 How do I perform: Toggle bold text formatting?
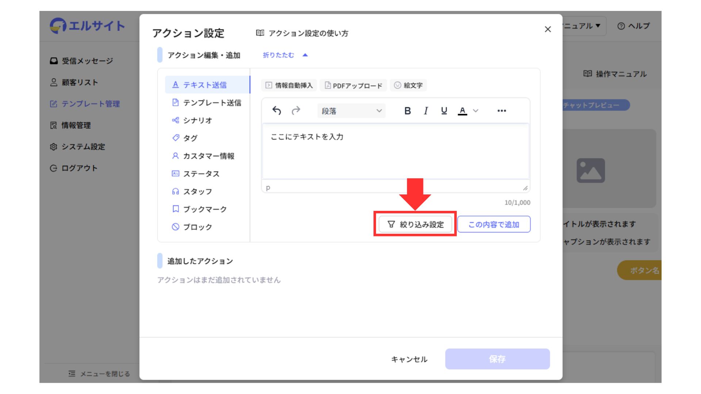407,111
